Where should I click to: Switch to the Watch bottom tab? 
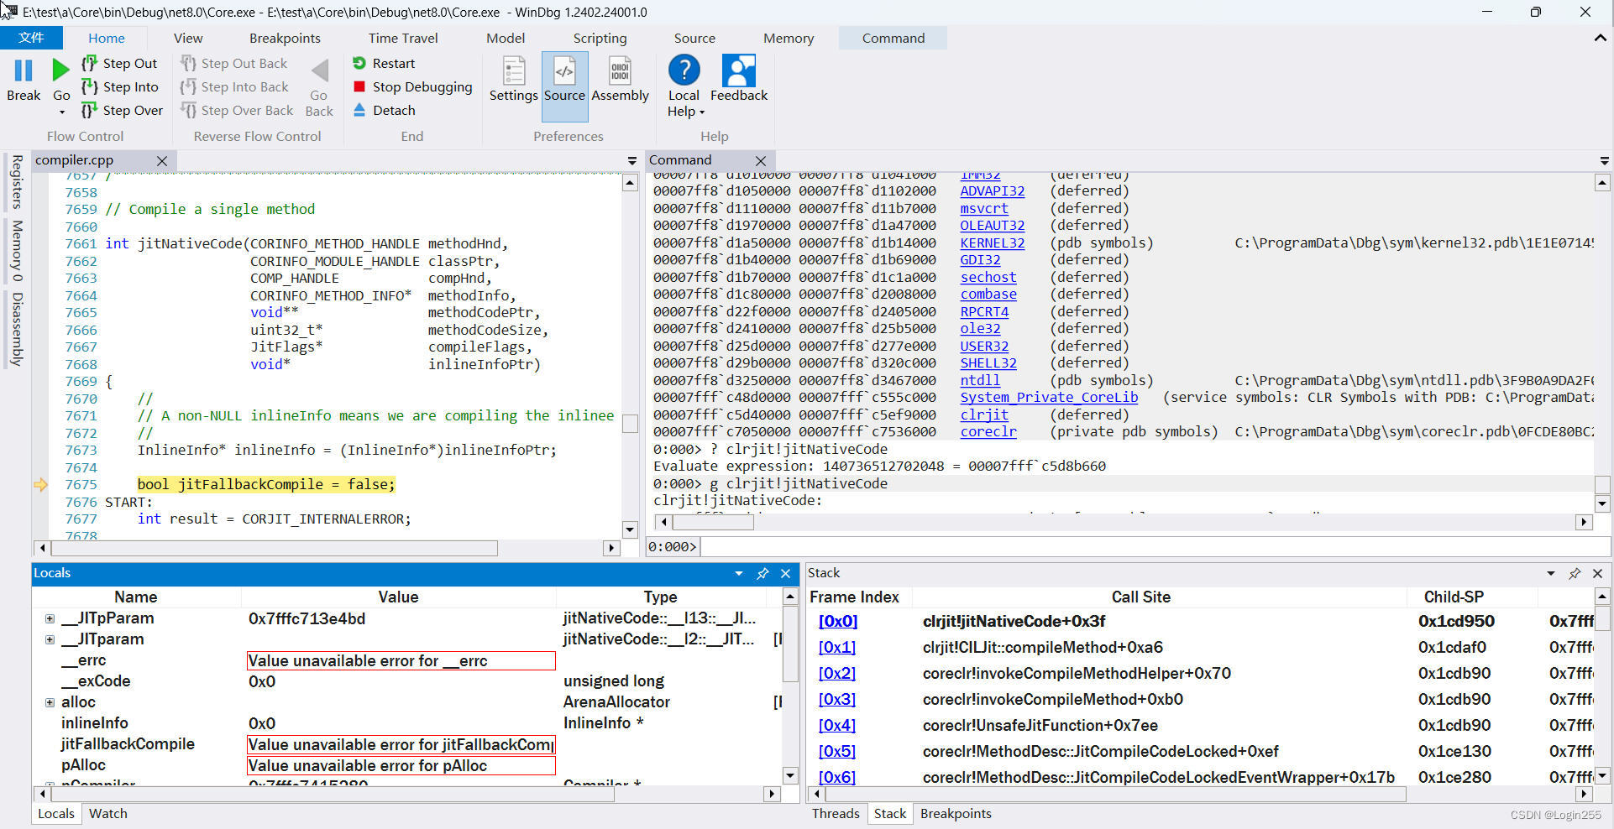tap(108, 813)
